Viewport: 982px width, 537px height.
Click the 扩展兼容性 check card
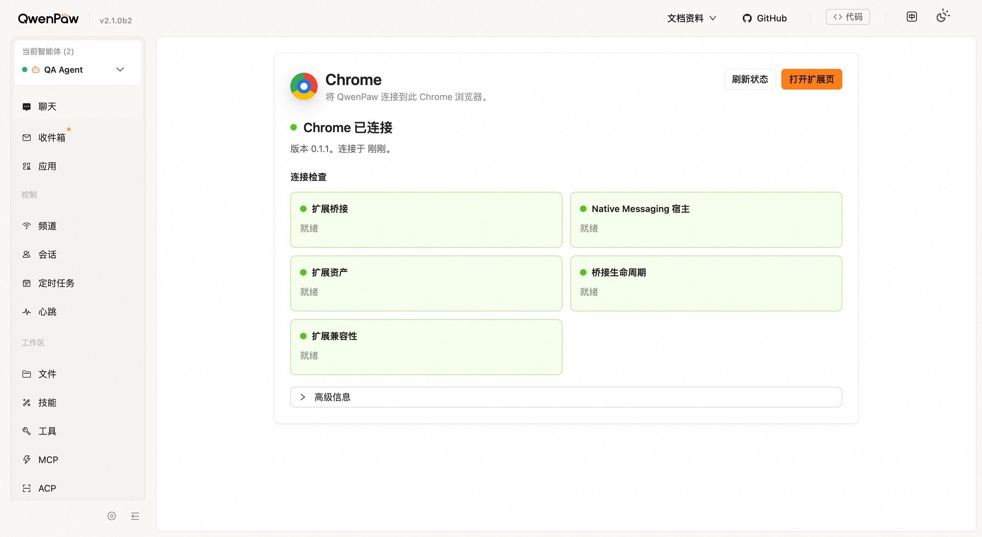tap(426, 347)
